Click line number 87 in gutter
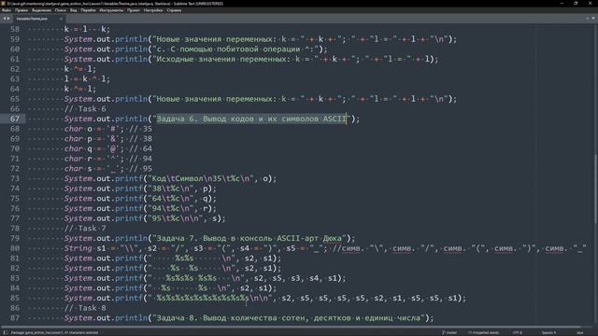The height and width of the screenshot is (336, 598). [15, 317]
